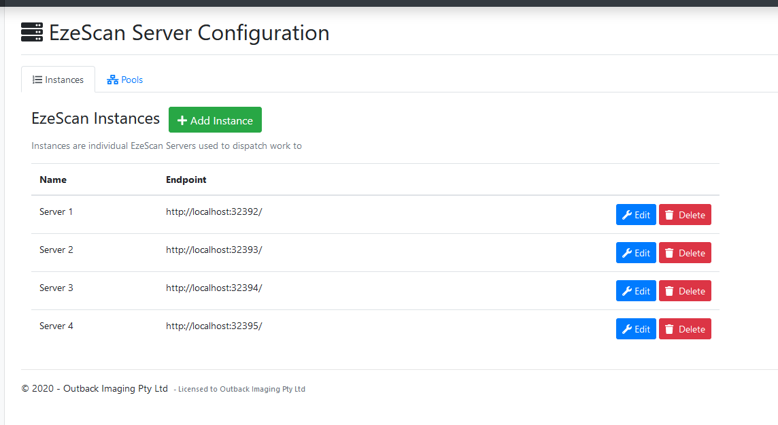The image size is (778, 425).
Task: Click the Name column header
Action: [53, 180]
